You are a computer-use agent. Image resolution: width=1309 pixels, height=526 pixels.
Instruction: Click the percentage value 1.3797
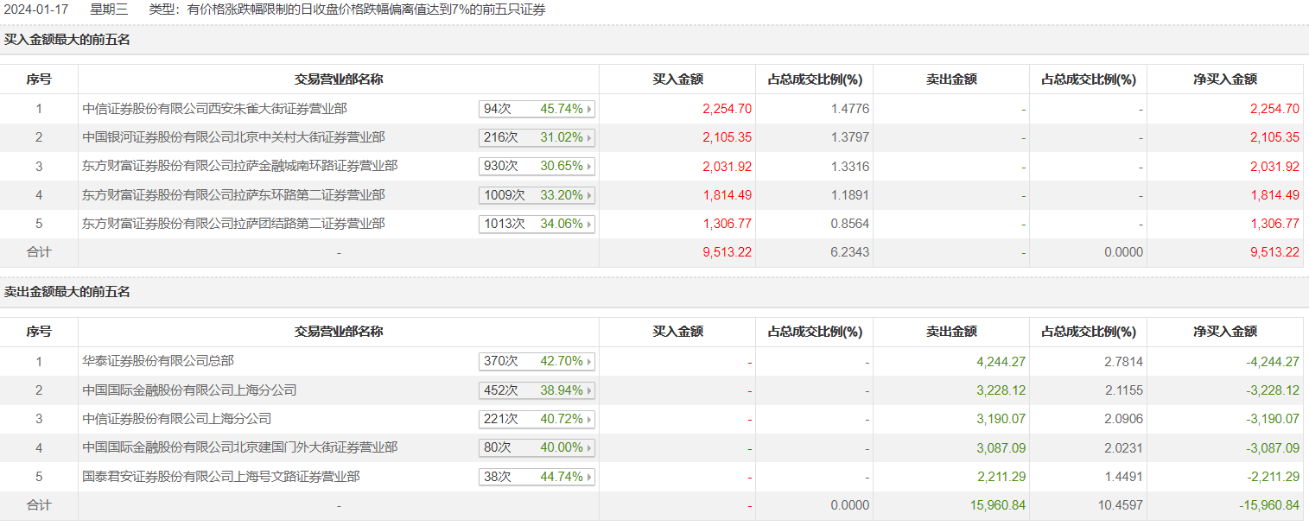(850, 137)
